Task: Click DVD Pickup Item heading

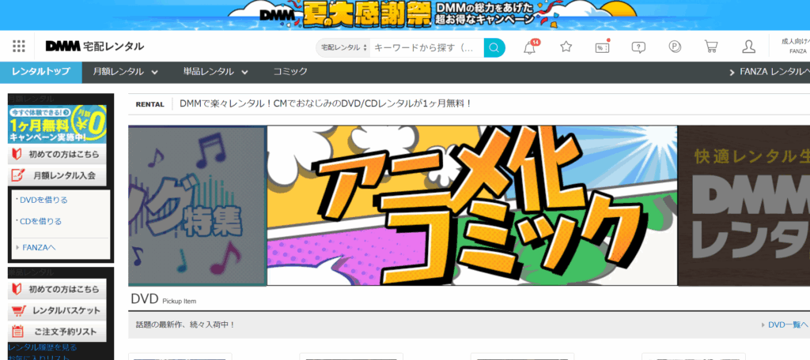Action: pyautogui.click(x=163, y=299)
